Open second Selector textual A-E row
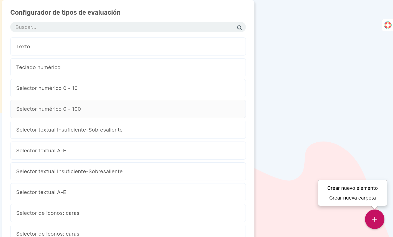393x237 pixels. point(128,192)
